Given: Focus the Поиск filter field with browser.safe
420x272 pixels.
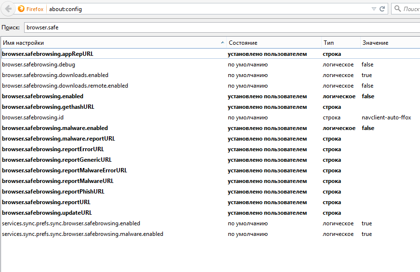Looking at the screenshot, I should click(222, 27).
